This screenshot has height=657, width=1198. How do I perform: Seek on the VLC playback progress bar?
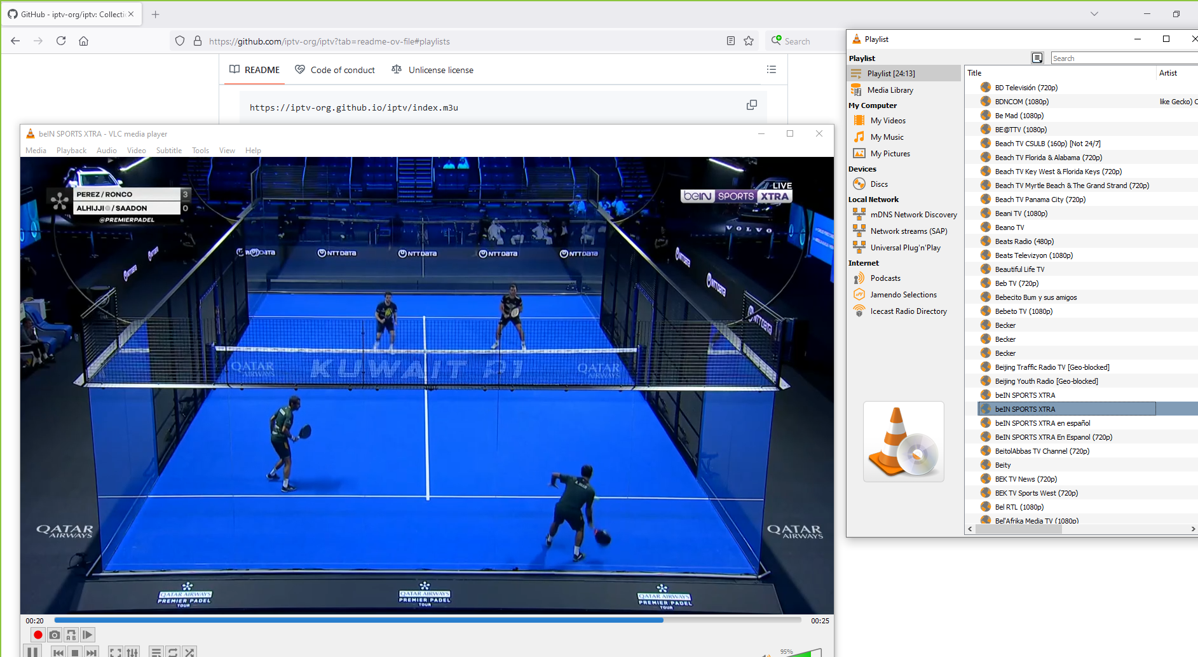[x=427, y=620]
